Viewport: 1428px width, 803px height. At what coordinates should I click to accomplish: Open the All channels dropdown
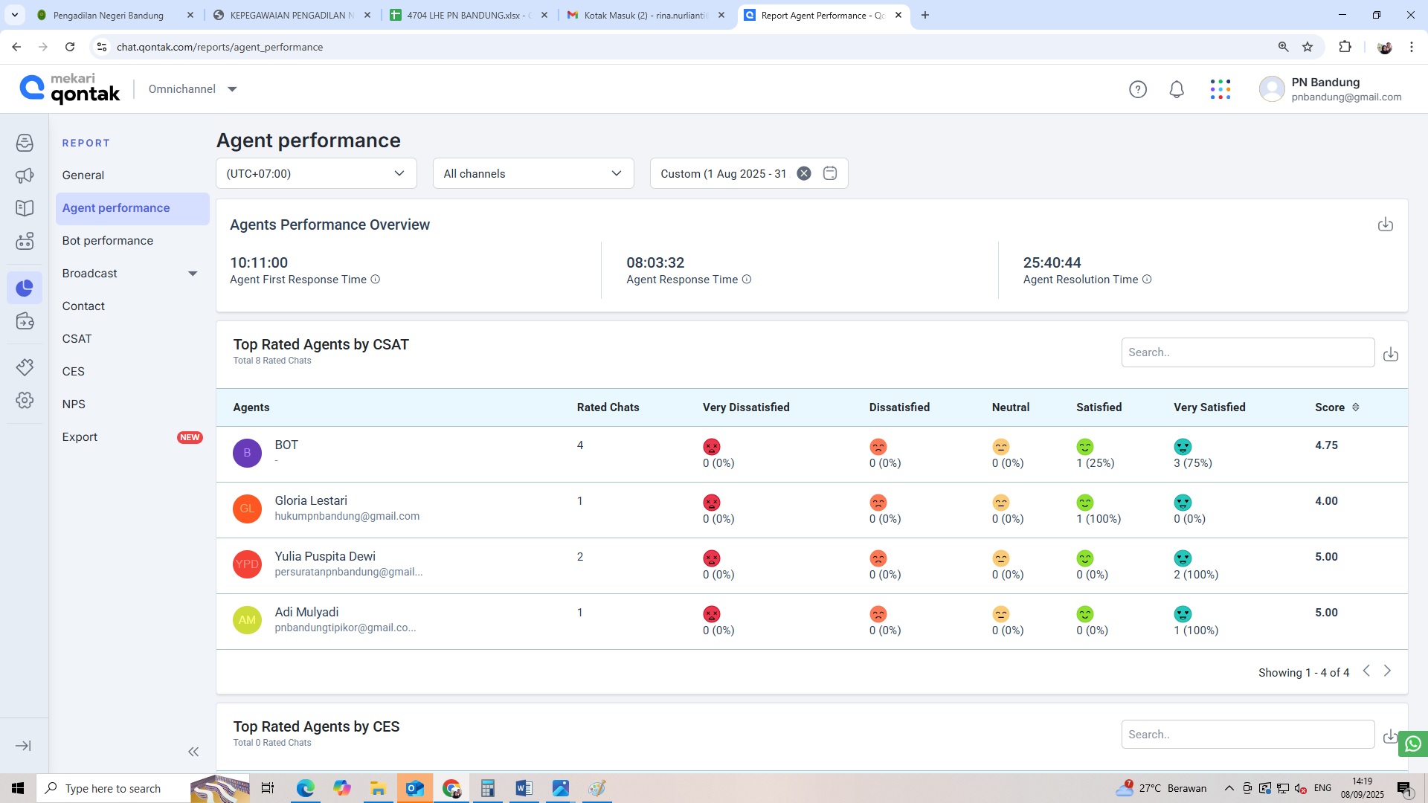pyautogui.click(x=533, y=173)
